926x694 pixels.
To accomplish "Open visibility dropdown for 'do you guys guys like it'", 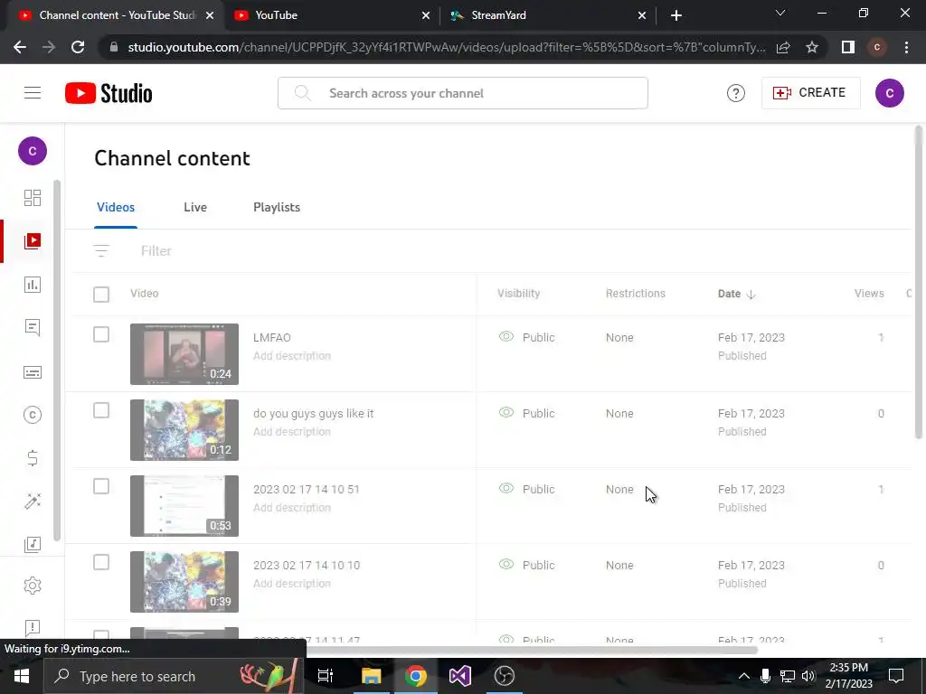I will point(527,413).
